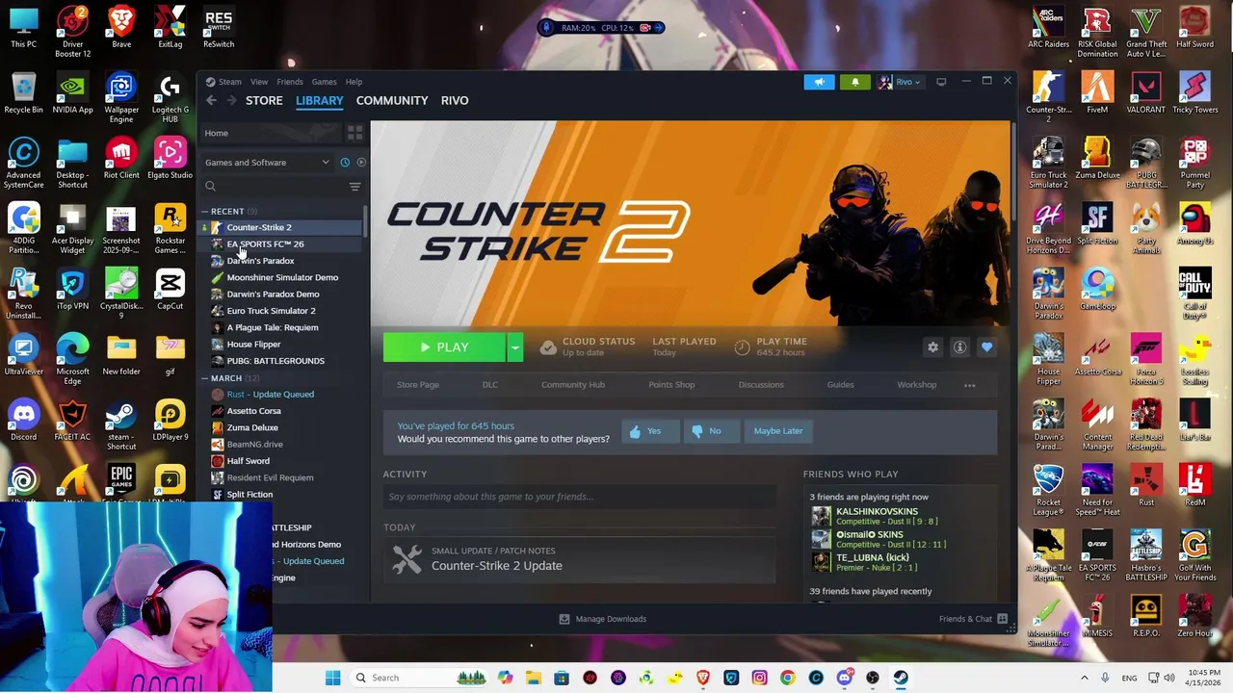Launch Counter-Strike 2 with PLAY
The width and height of the screenshot is (1233, 693).
444,347
